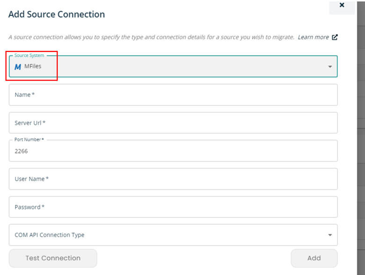The width and height of the screenshot is (365, 275).
Task: Click the external link icon beside Learn more
Action: tap(335, 37)
